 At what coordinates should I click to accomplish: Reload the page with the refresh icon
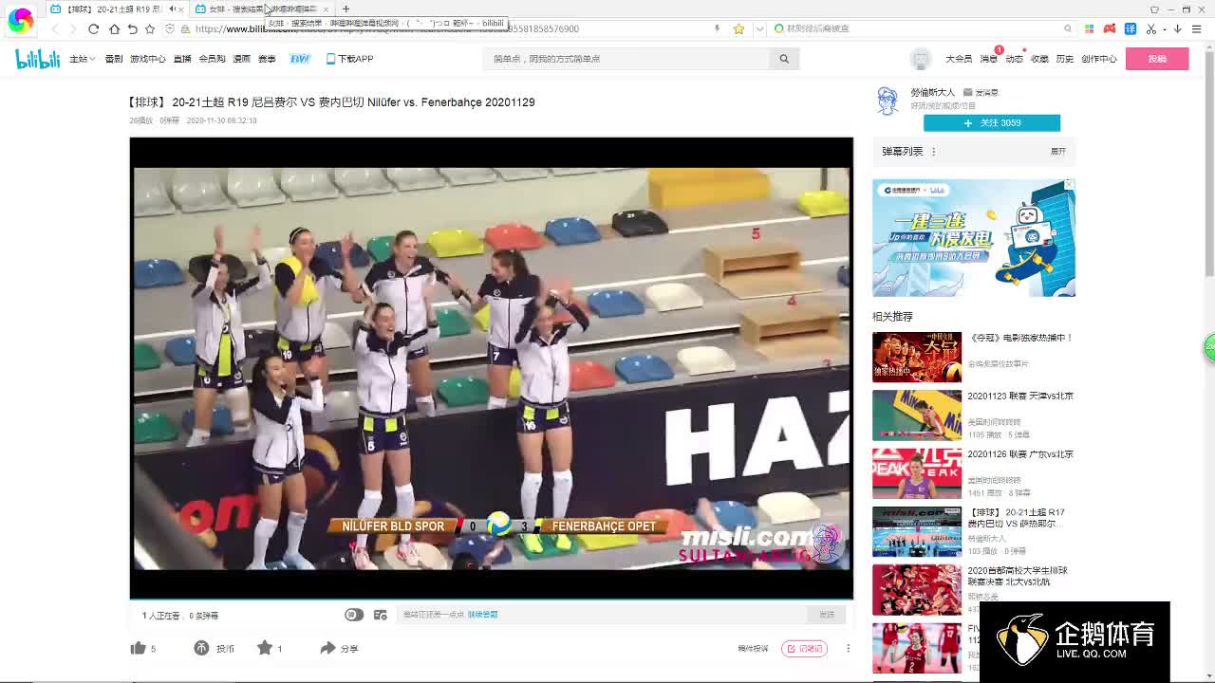click(x=93, y=28)
